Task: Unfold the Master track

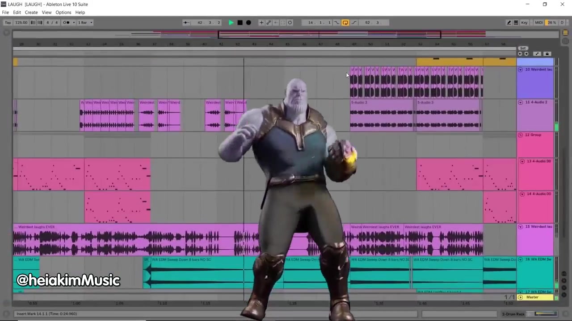Action: [x=520, y=297]
